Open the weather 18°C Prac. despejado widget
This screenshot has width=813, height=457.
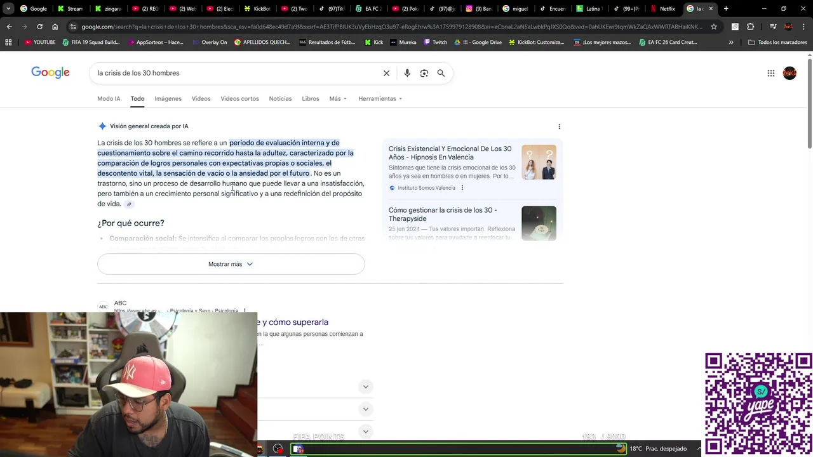(652, 449)
